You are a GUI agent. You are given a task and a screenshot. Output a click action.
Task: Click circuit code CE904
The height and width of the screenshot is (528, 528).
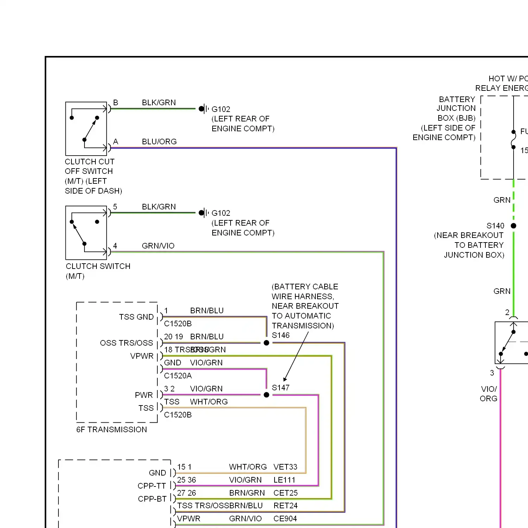point(285,518)
